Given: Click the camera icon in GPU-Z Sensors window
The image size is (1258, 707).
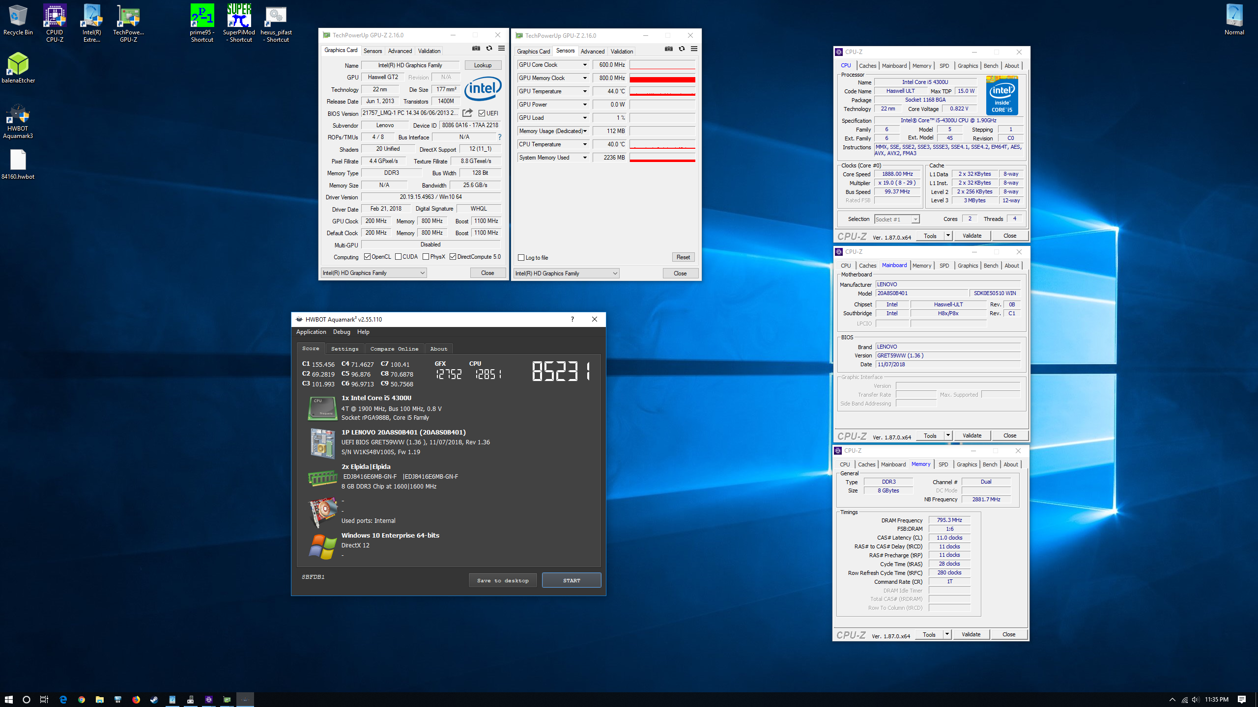Looking at the screenshot, I should click(668, 49).
